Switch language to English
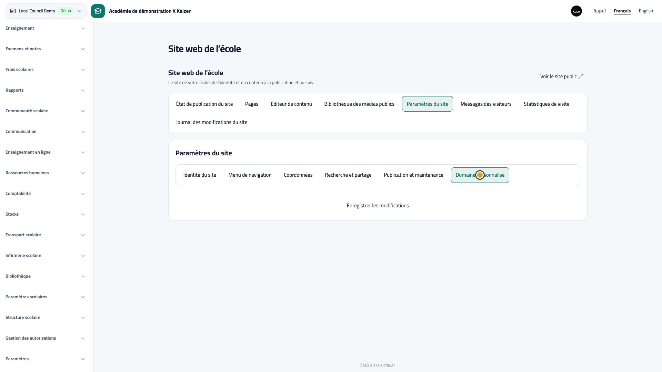Screen dimensions: 662x372 pos(645,11)
